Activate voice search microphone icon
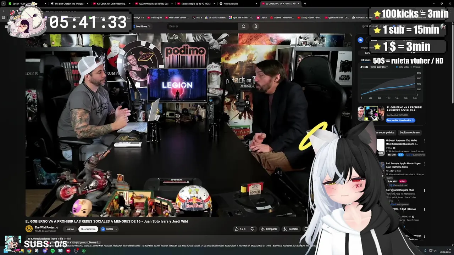 click(255, 26)
